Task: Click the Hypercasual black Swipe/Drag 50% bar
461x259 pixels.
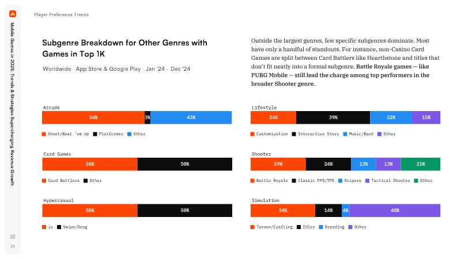Action: point(185,211)
